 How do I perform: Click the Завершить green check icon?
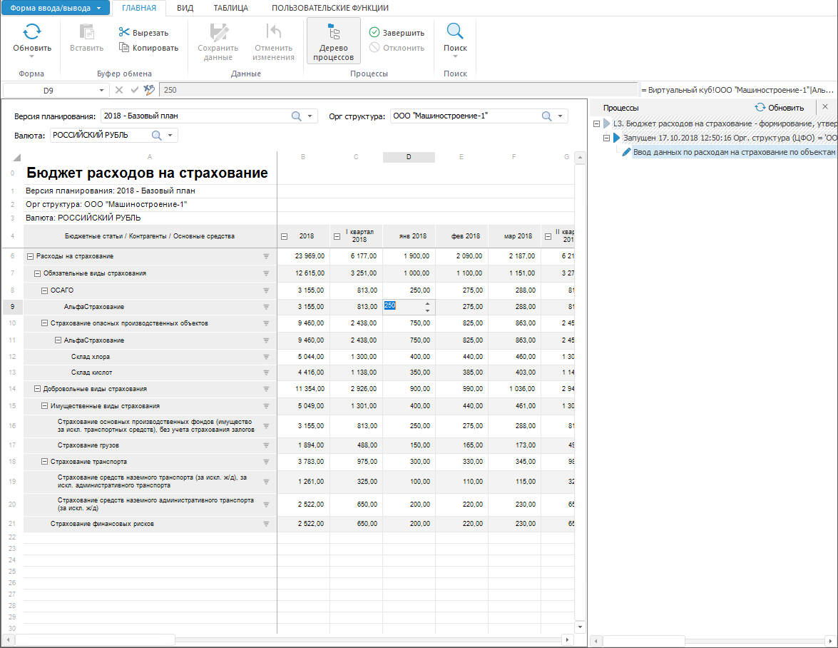[x=374, y=32]
